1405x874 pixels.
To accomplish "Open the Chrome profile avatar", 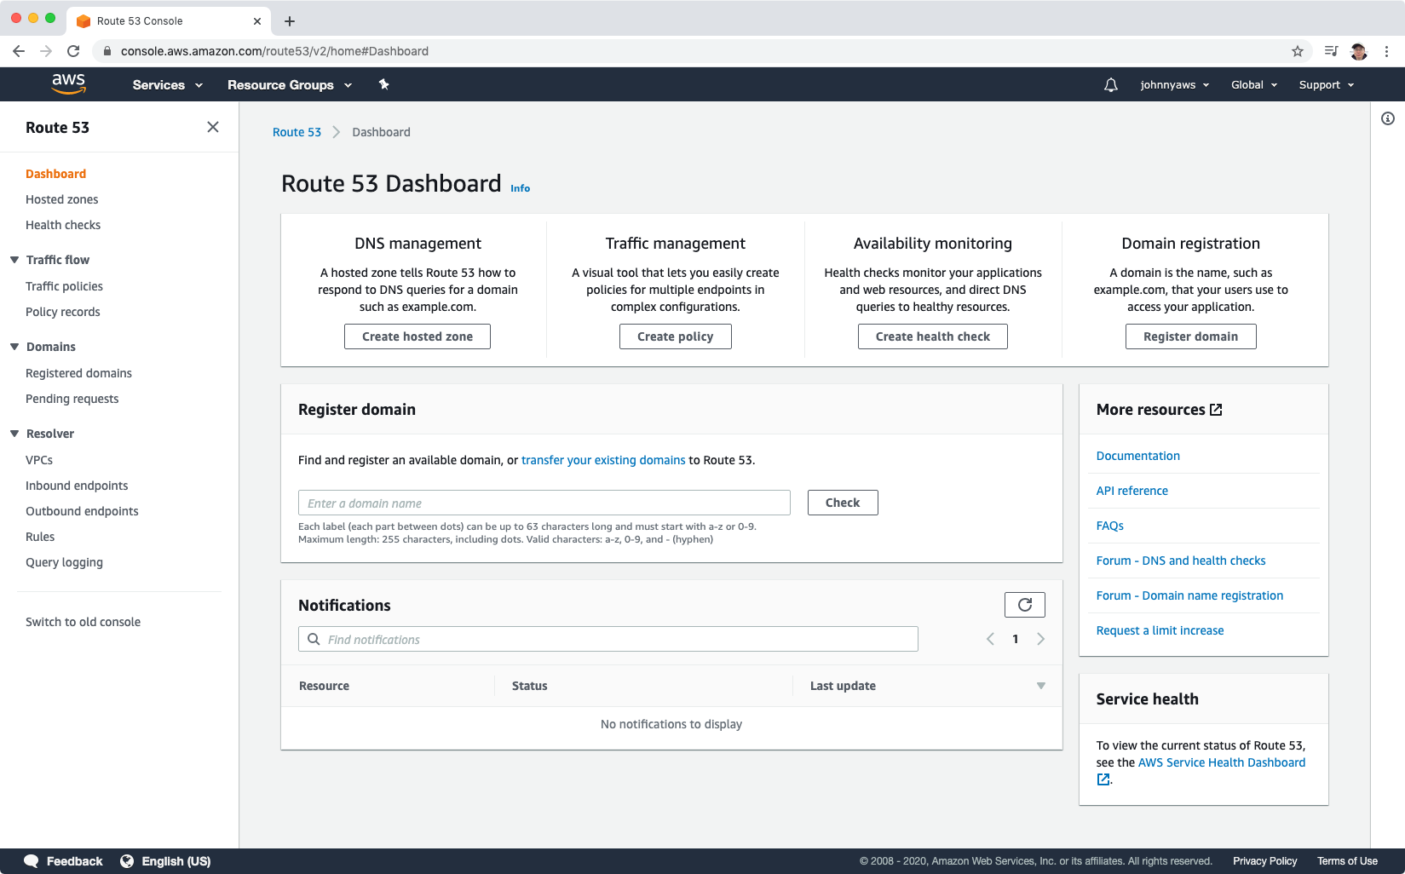I will (1359, 51).
